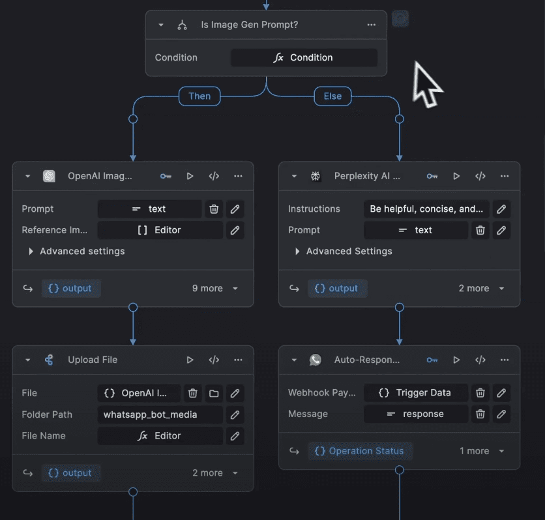The image size is (545, 520).
Task: Click the WhatsApp icon on Auto-Respond node
Action: [x=316, y=360]
